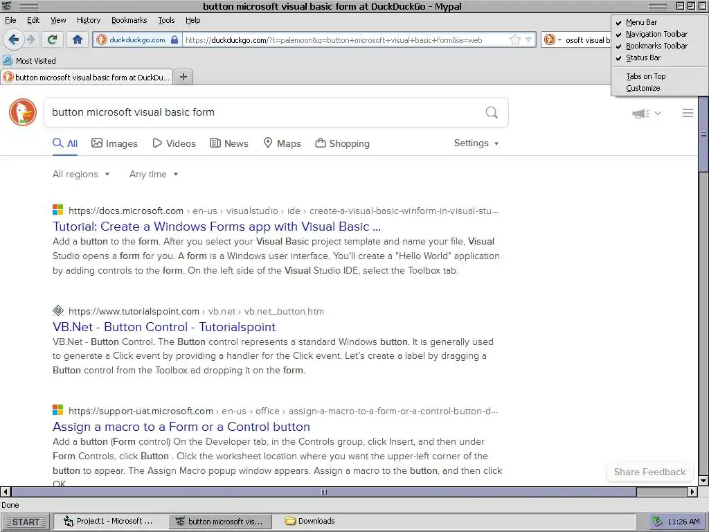Click the Microsoft favicon of docs.microsoft.com result
Viewport: 709px width, 532px height.
tap(58, 209)
